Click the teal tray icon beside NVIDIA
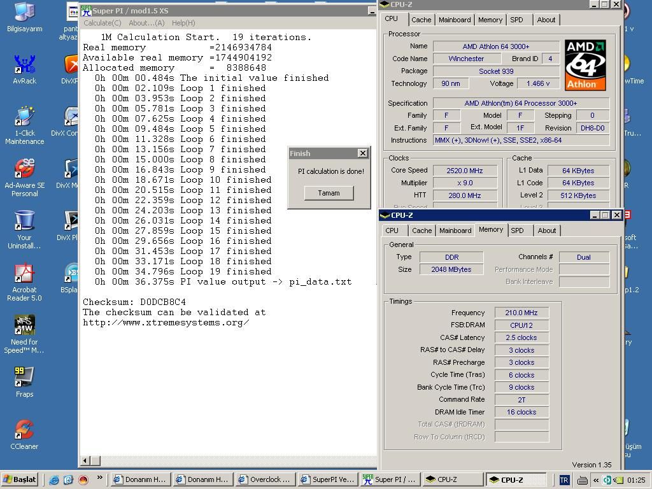This screenshot has height=489, width=652. (607, 480)
